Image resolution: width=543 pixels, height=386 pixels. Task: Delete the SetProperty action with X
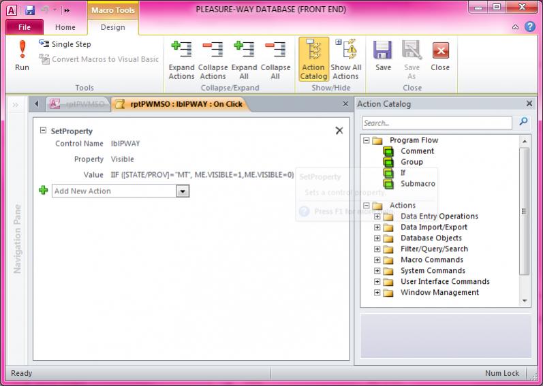pyautogui.click(x=339, y=131)
